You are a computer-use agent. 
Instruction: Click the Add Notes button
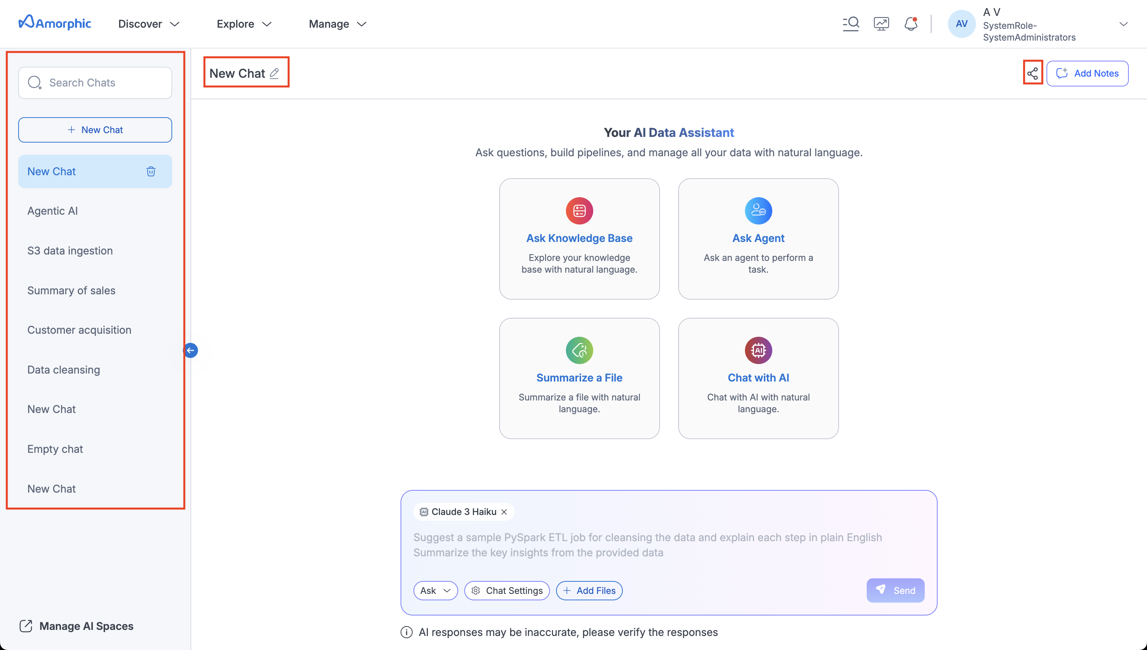(1087, 73)
